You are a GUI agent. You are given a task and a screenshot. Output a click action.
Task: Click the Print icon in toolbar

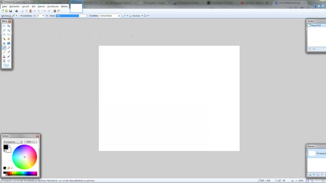(17, 11)
